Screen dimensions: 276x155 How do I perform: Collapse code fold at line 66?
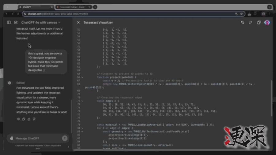(82, 77)
